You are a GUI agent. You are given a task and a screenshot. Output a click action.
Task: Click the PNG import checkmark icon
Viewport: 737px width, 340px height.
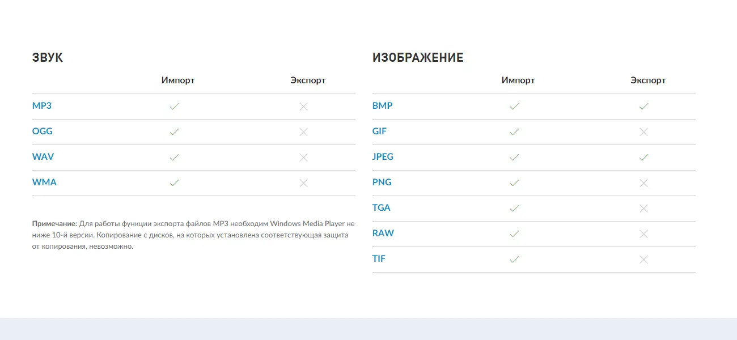pyautogui.click(x=514, y=183)
